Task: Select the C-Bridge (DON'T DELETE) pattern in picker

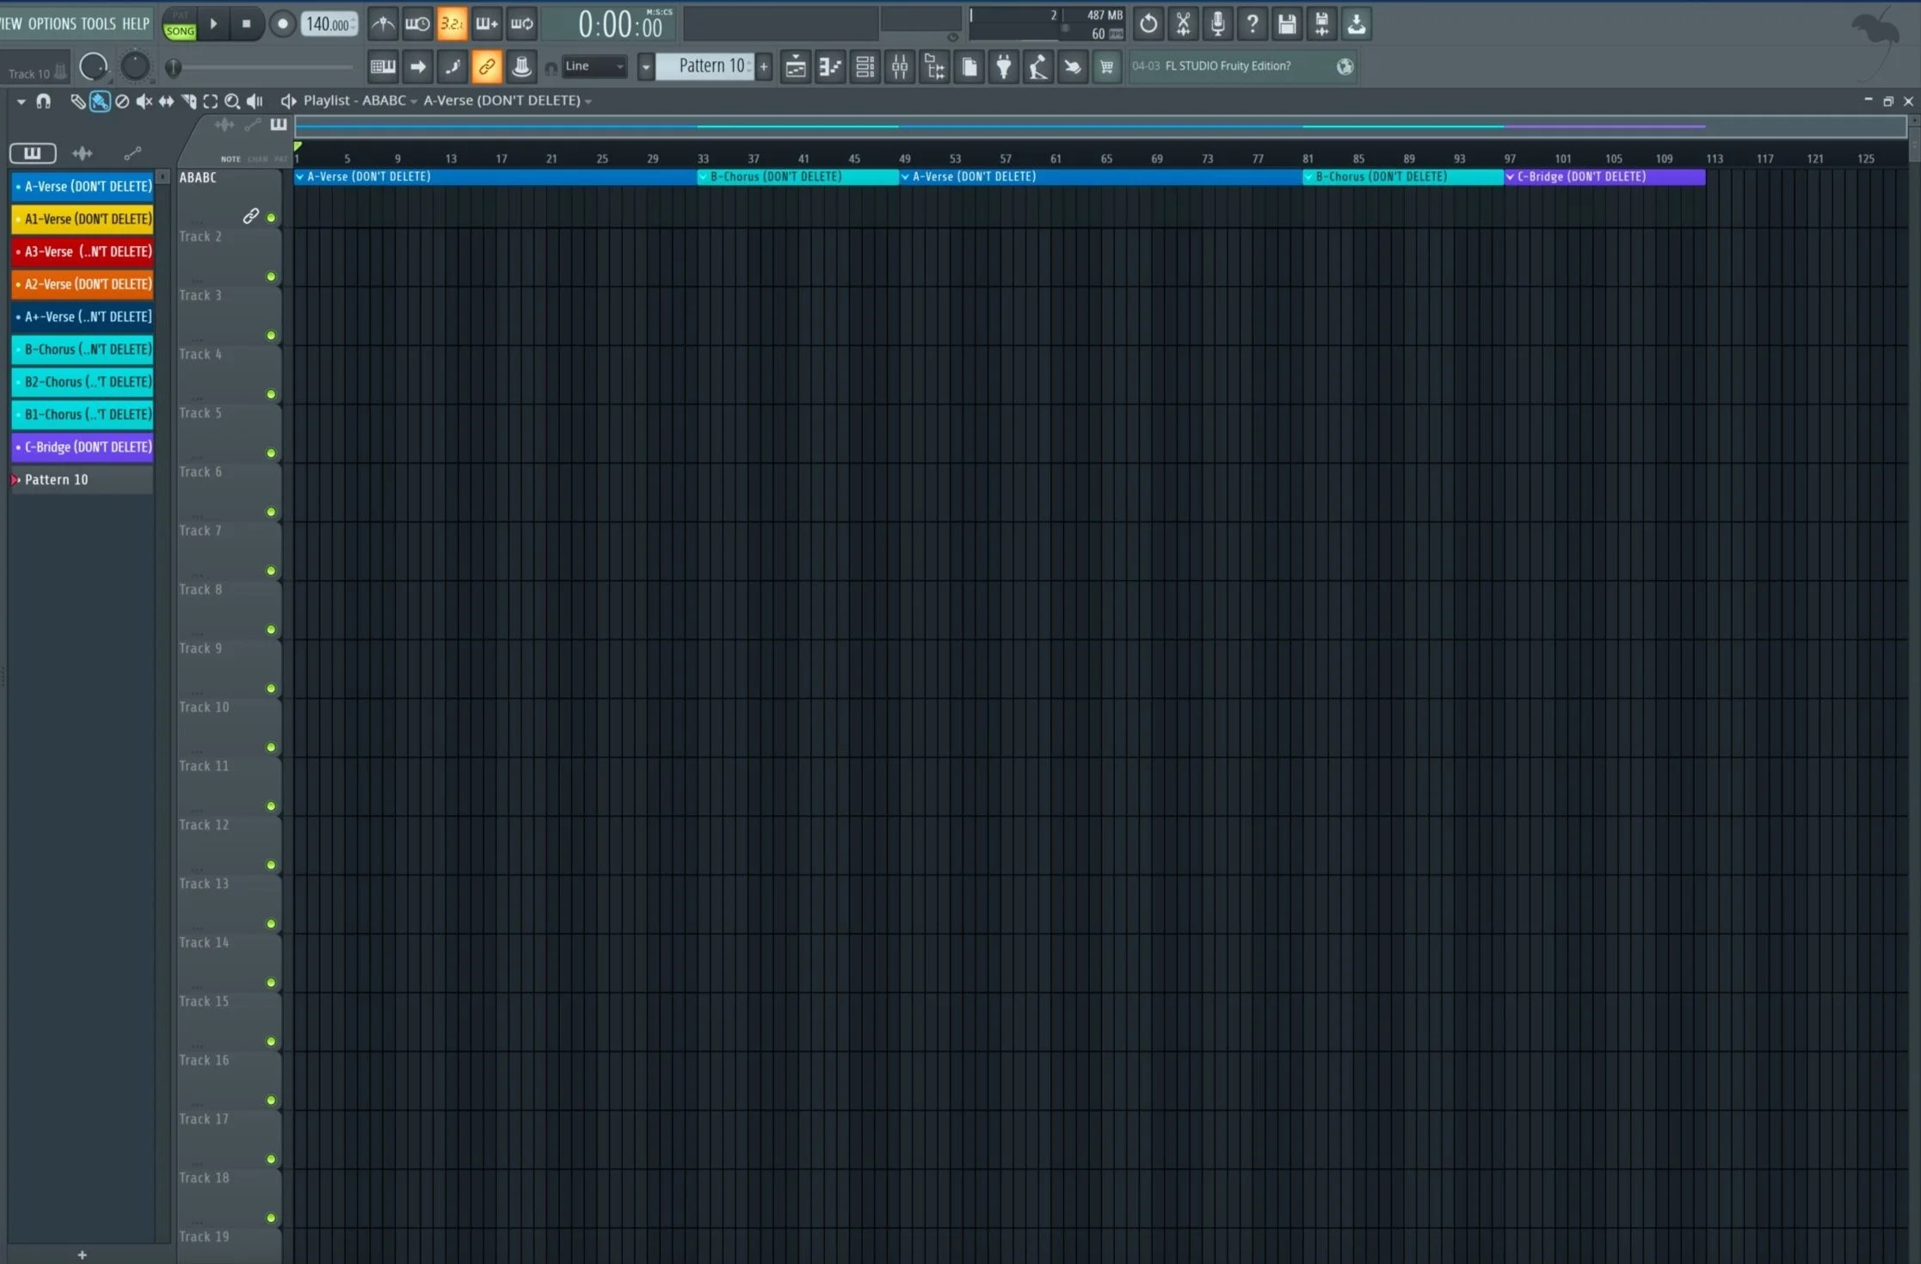Action: (83, 447)
